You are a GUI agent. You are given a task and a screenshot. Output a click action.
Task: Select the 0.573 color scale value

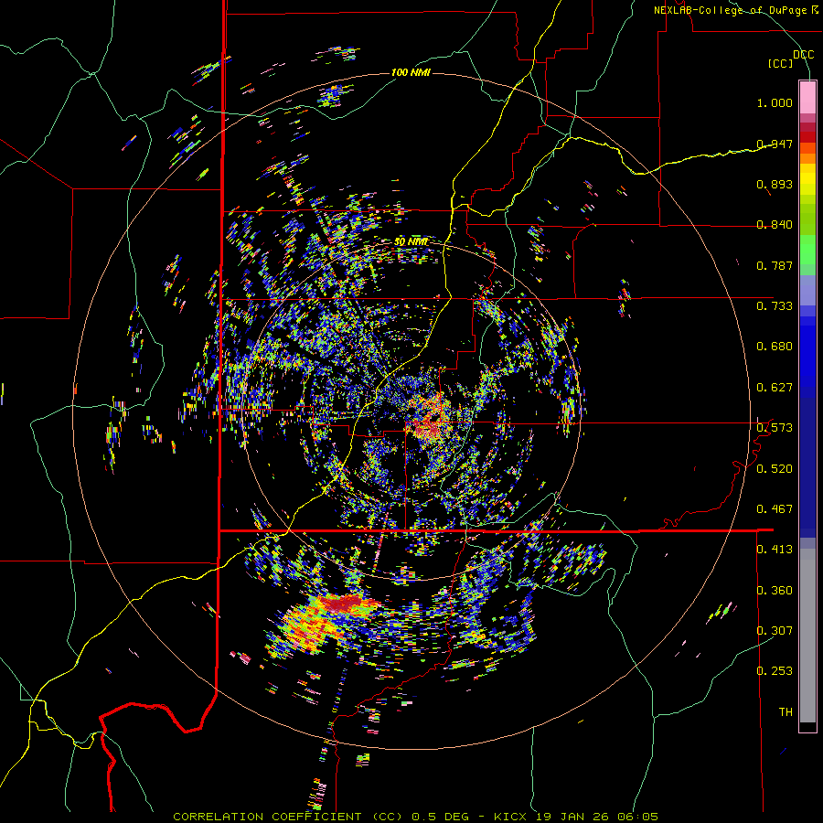click(x=775, y=427)
